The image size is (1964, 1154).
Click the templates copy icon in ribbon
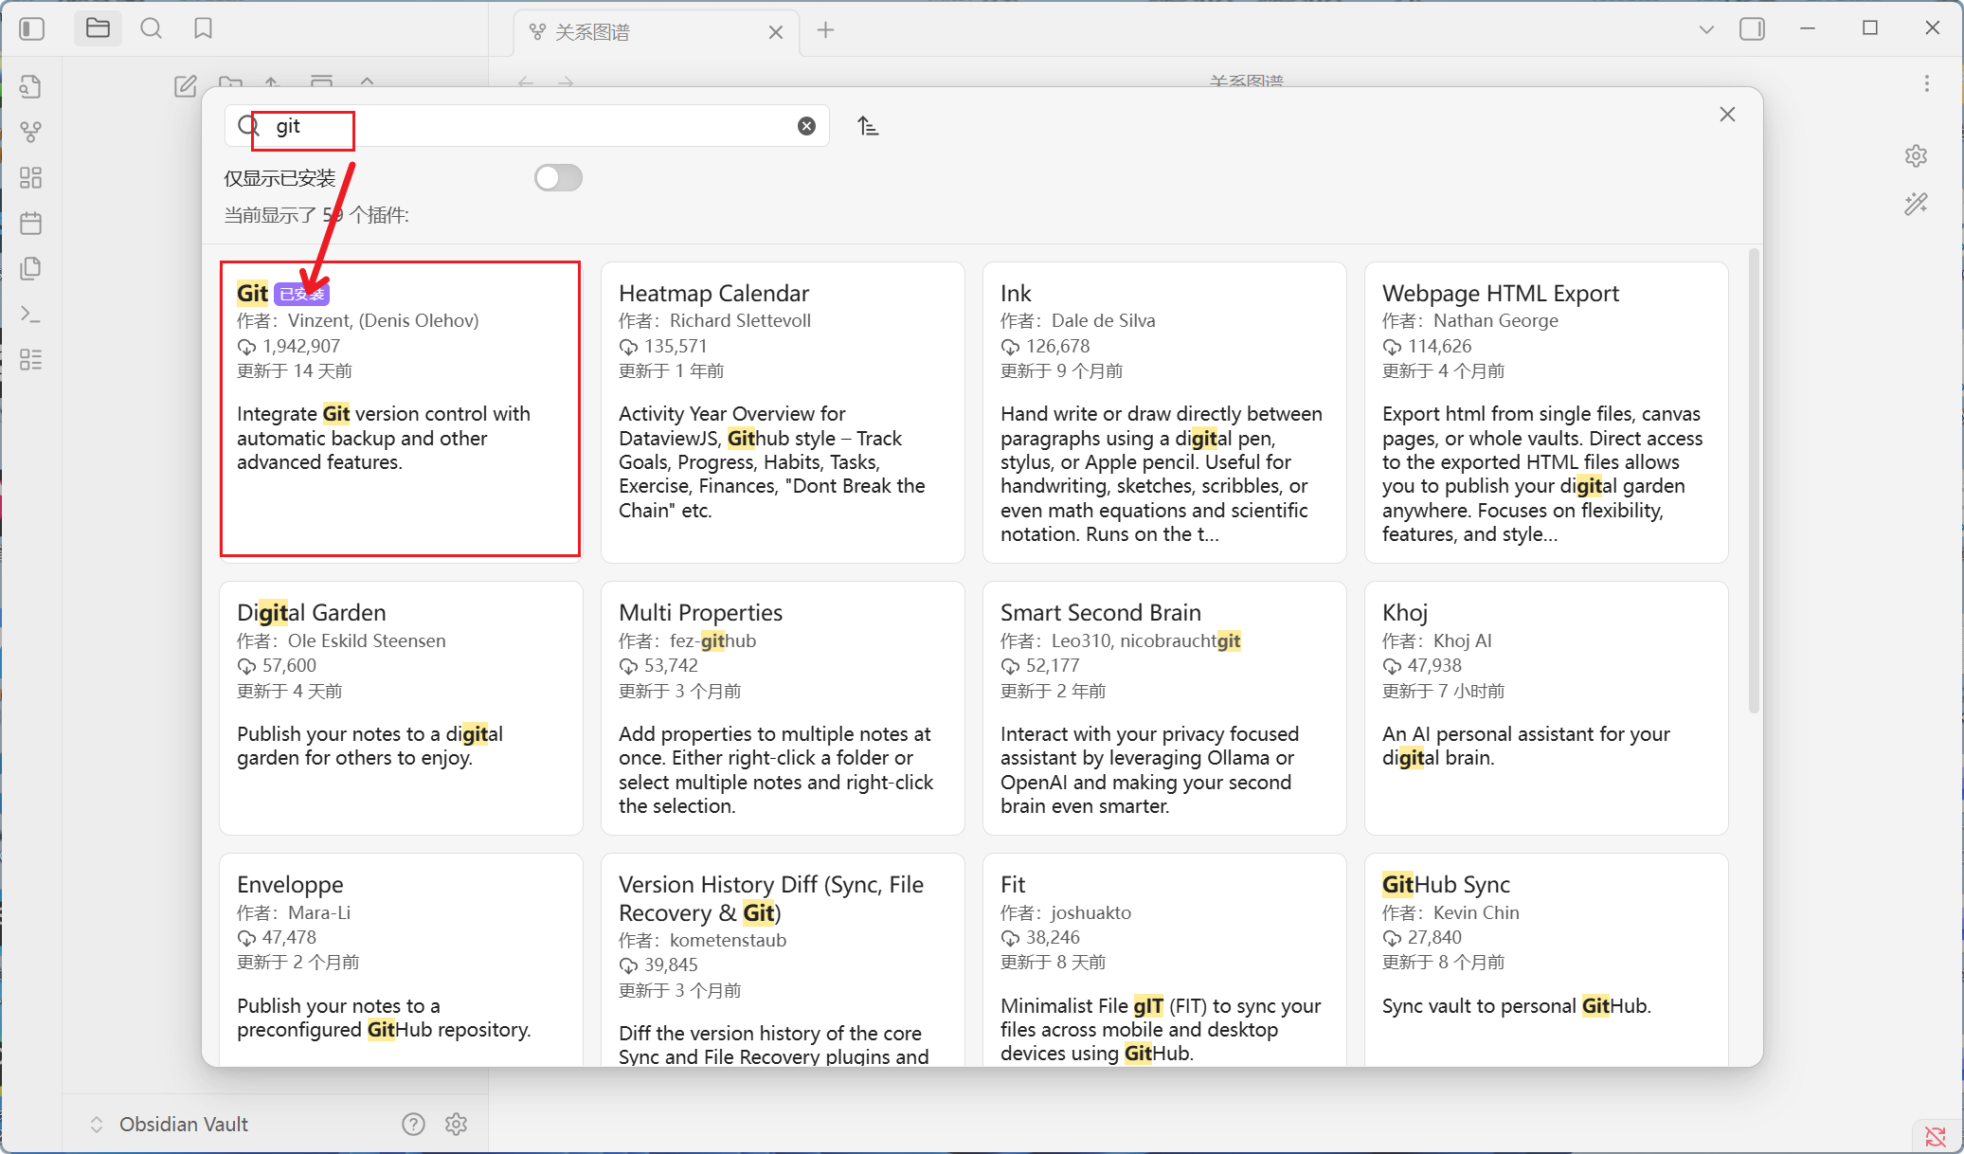click(31, 268)
